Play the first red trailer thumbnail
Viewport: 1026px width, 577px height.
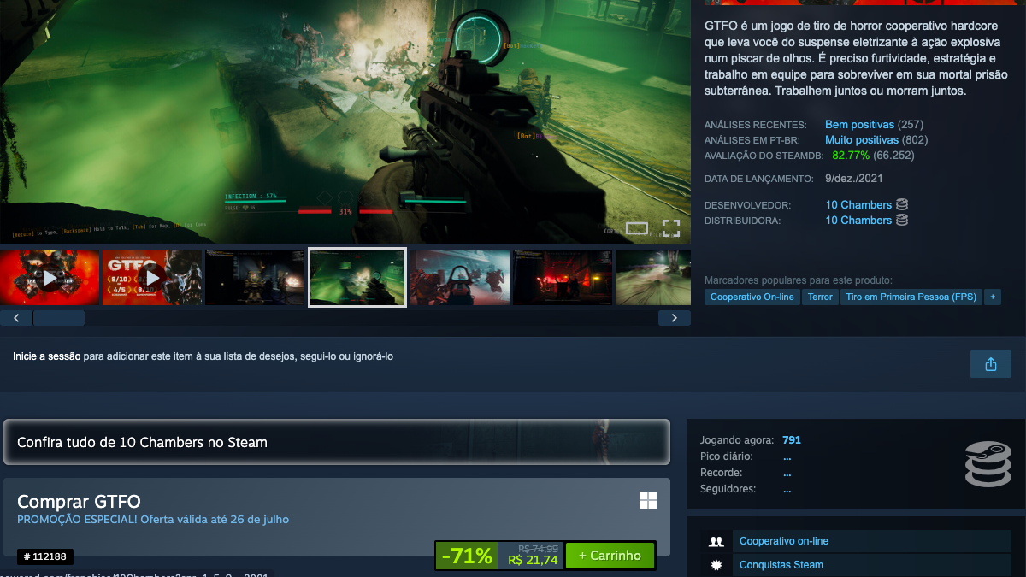pos(50,277)
